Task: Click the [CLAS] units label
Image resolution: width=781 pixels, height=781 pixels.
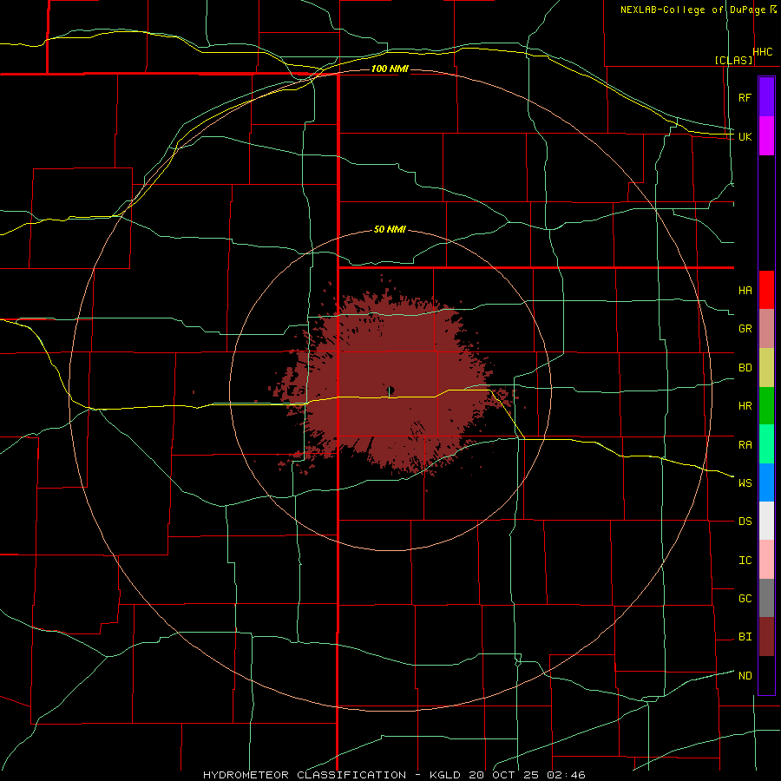Action: 733,60
